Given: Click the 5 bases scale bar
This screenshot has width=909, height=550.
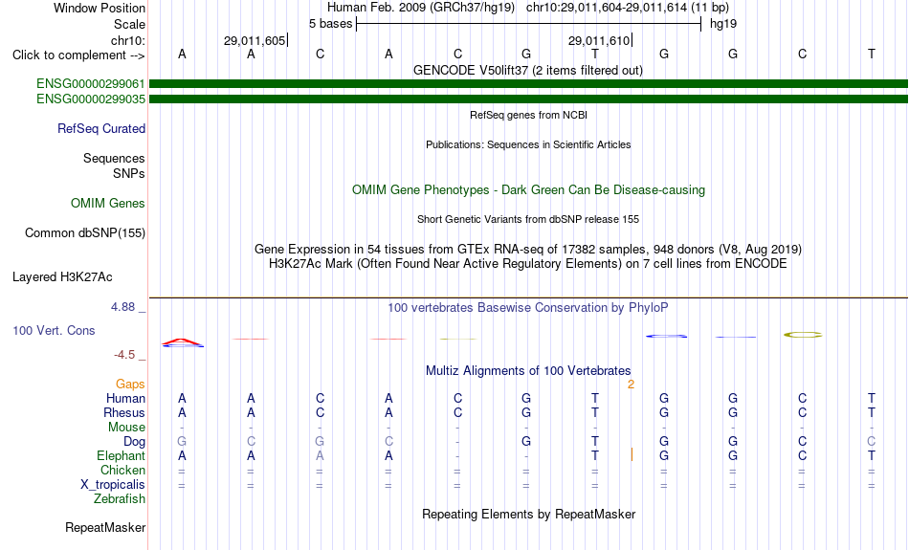Looking at the screenshot, I should (529, 24).
